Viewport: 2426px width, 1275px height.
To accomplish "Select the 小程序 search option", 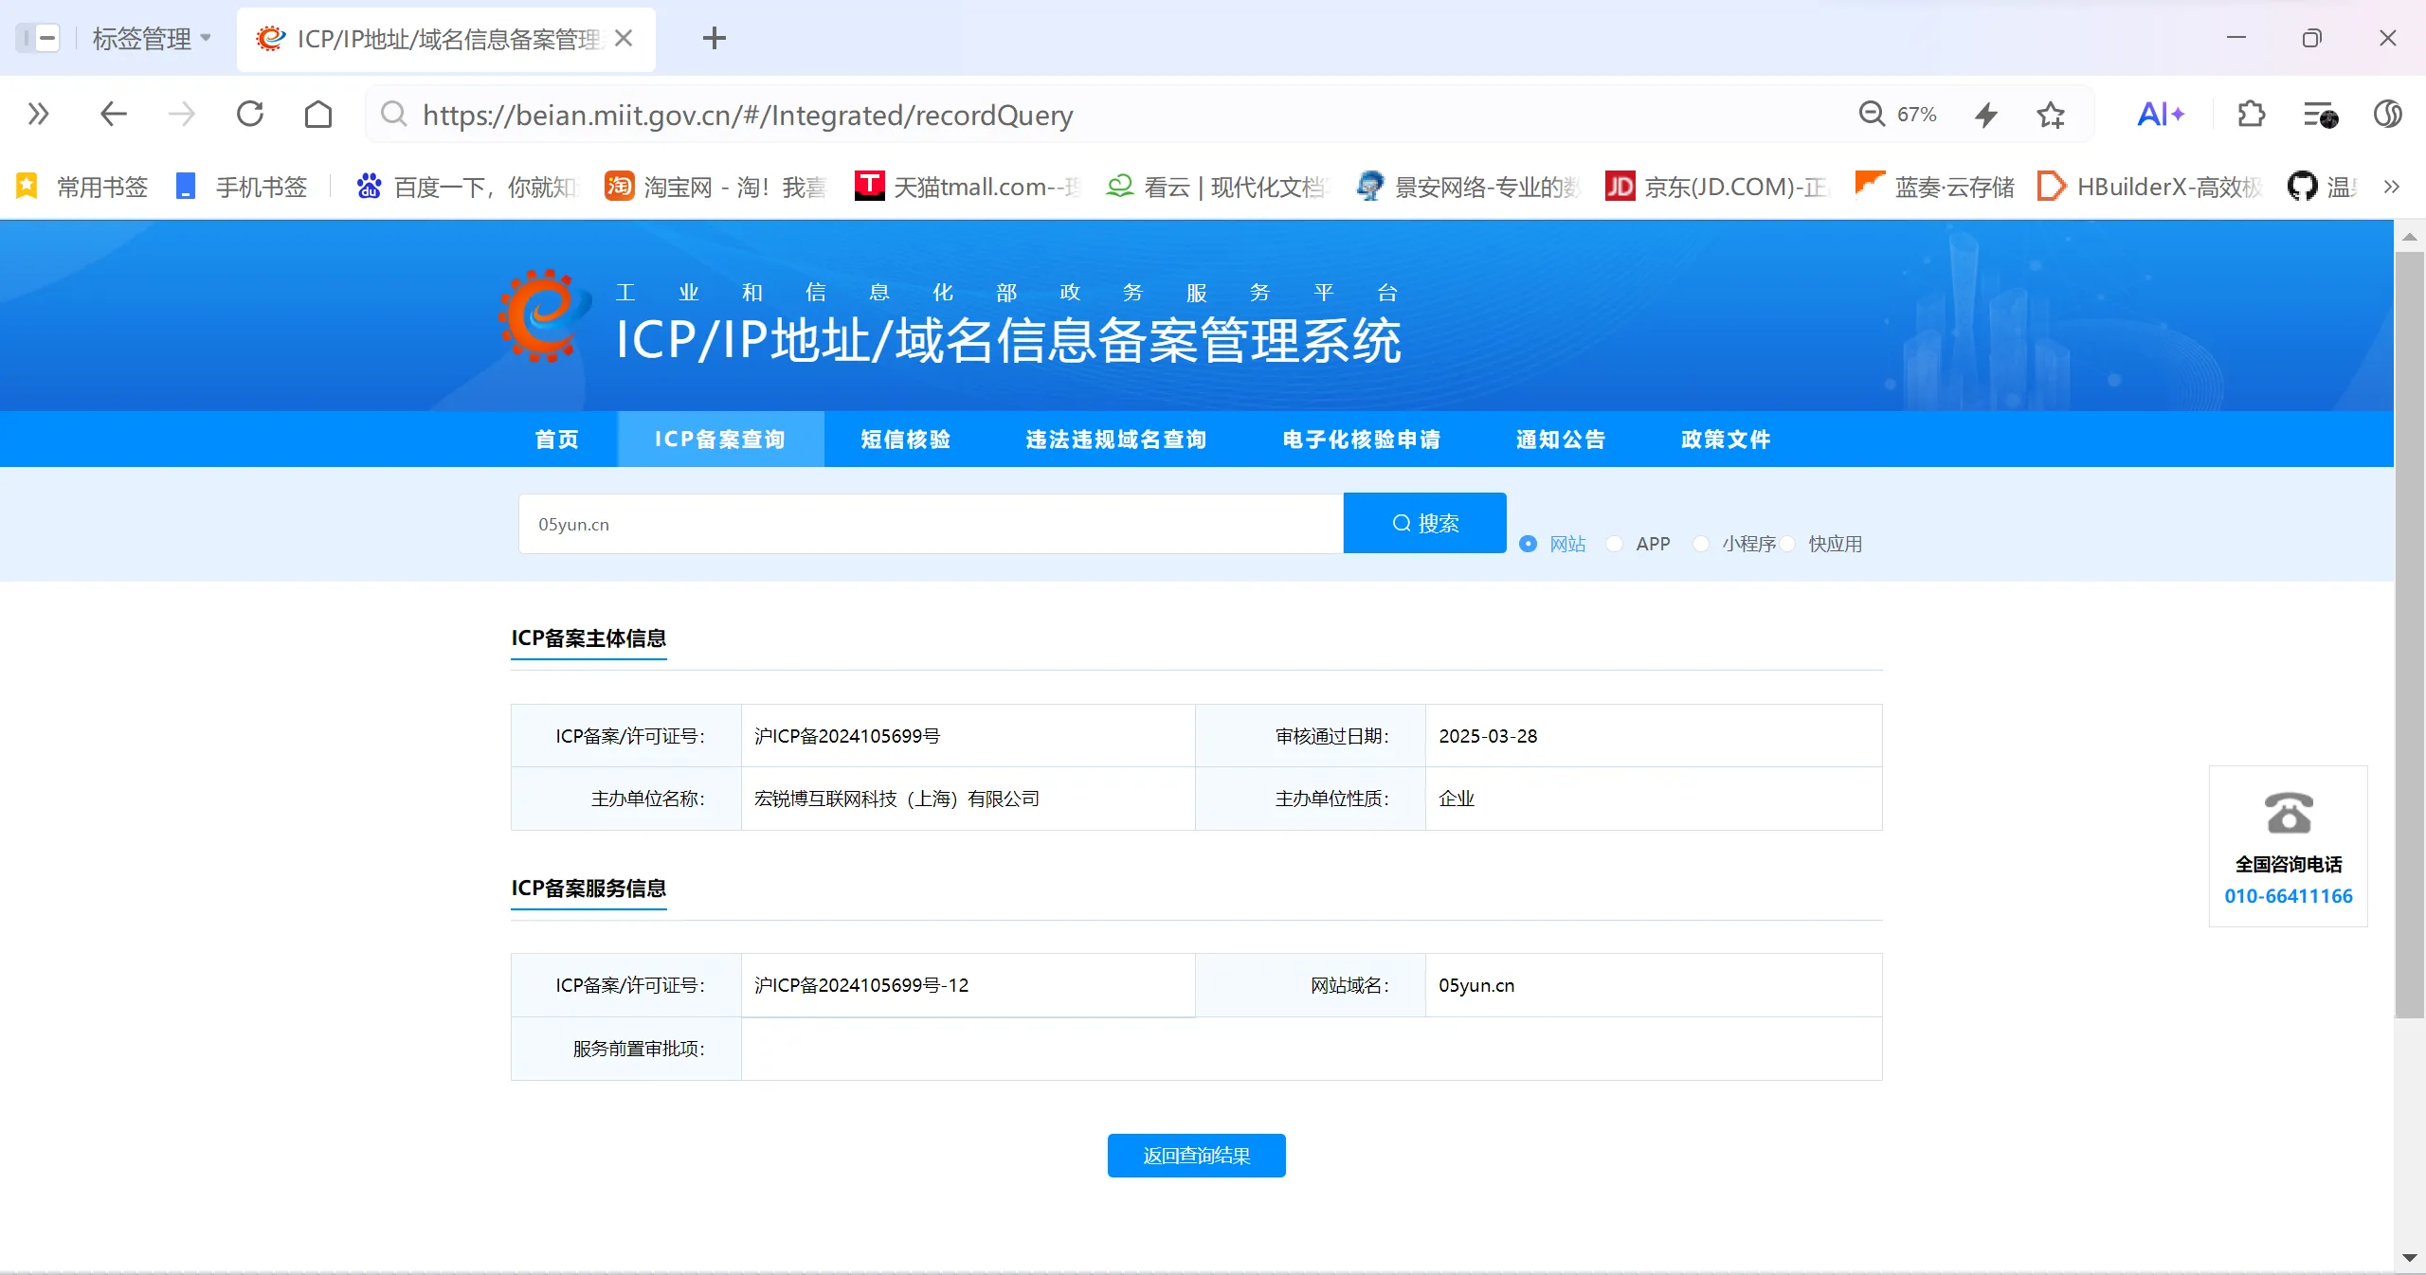I will (x=1701, y=544).
